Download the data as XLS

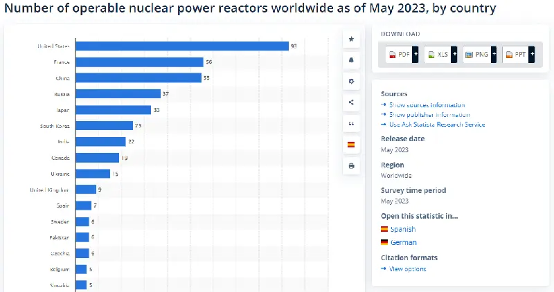coord(438,54)
